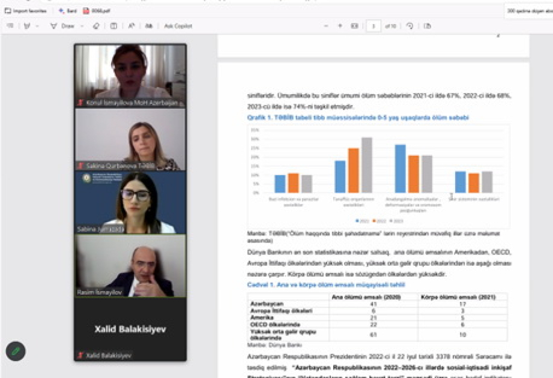This screenshot has width=553, height=378.
Task: Expand the Highlight tool options arrow
Action: tap(37, 26)
